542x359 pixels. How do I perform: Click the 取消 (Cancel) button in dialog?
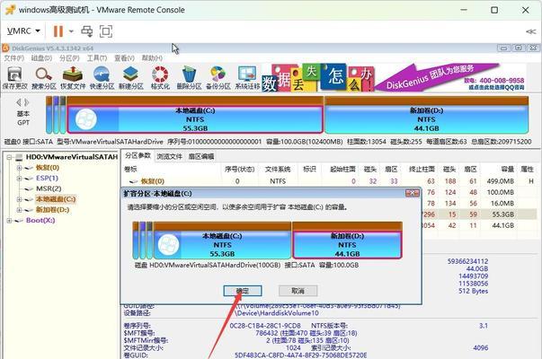click(298, 291)
